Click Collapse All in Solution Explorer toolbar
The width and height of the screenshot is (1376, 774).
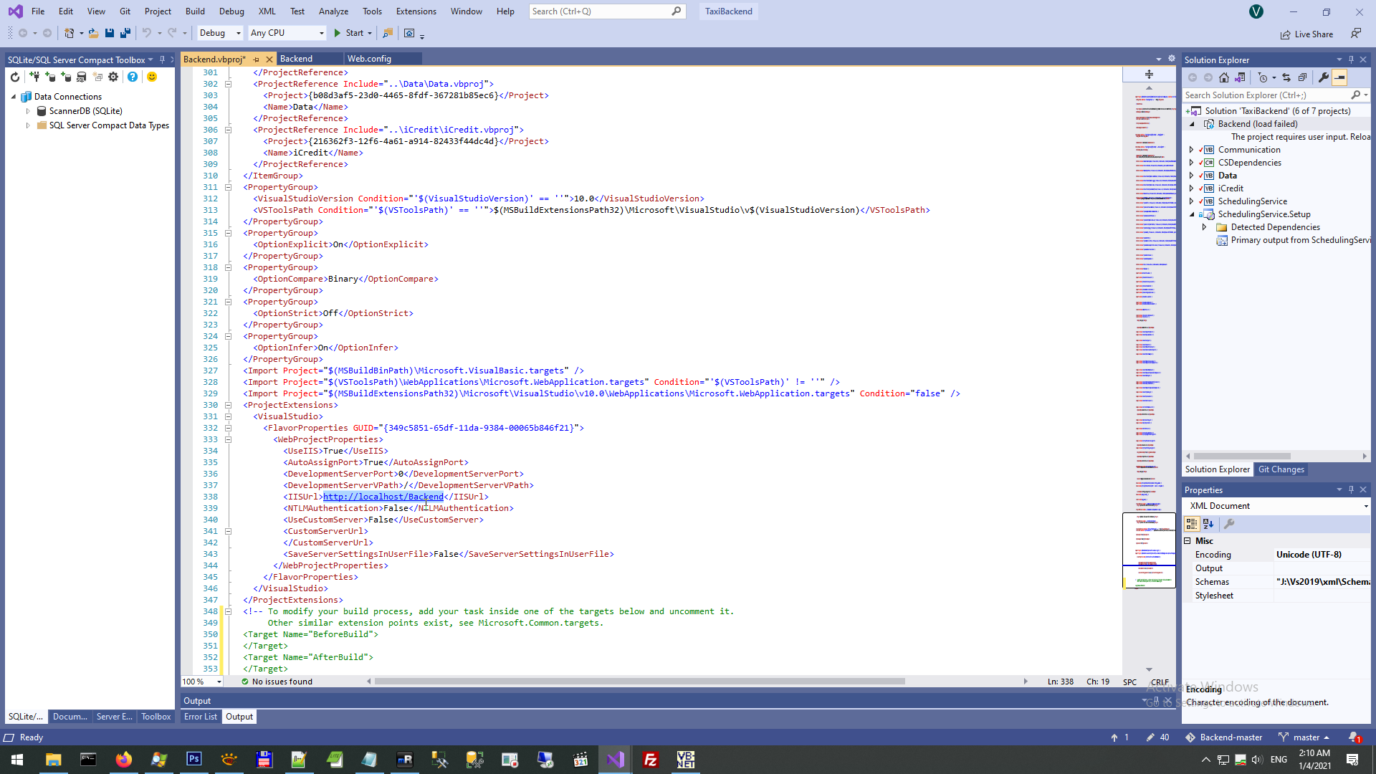click(1302, 77)
